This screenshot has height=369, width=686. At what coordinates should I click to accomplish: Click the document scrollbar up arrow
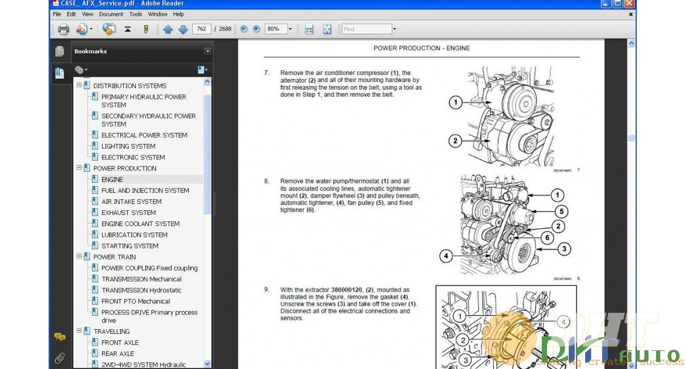tap(631, 43)
